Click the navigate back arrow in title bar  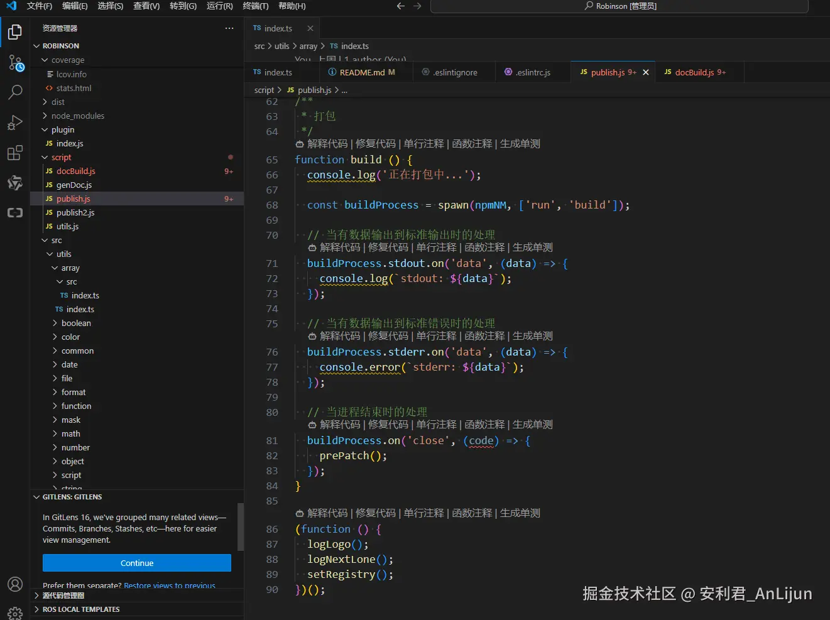pos(400,6)
